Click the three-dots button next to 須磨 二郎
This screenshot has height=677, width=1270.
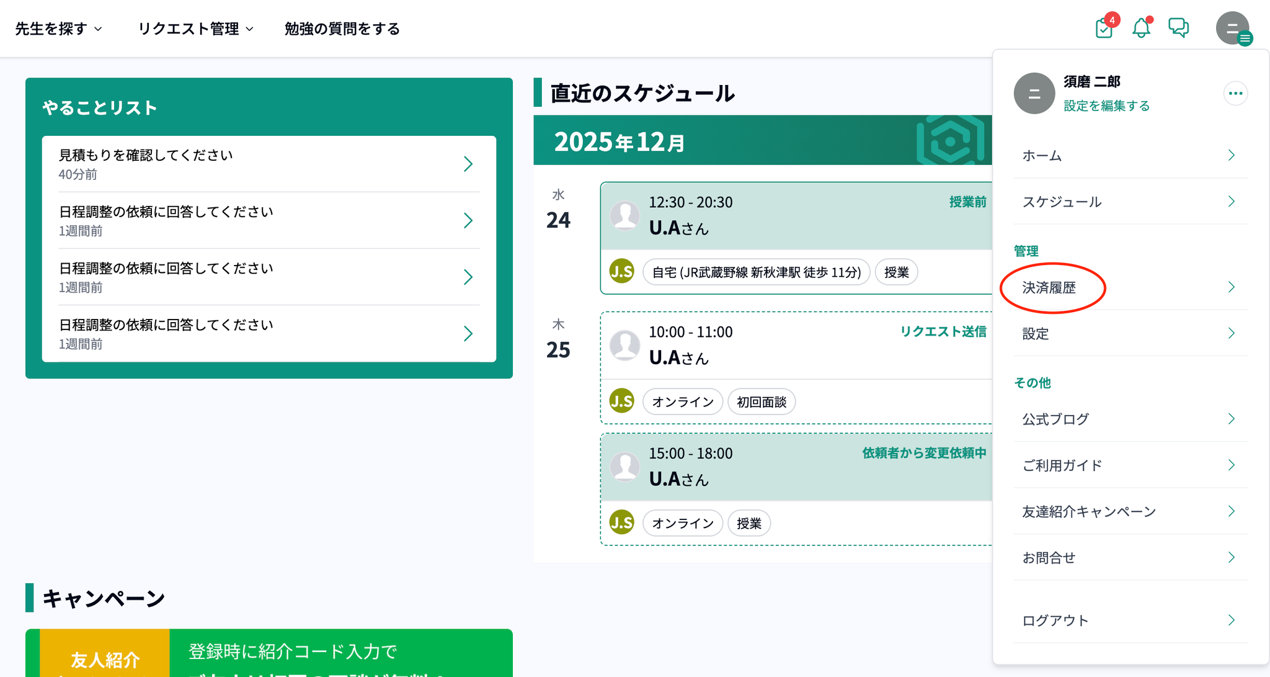1235,94
